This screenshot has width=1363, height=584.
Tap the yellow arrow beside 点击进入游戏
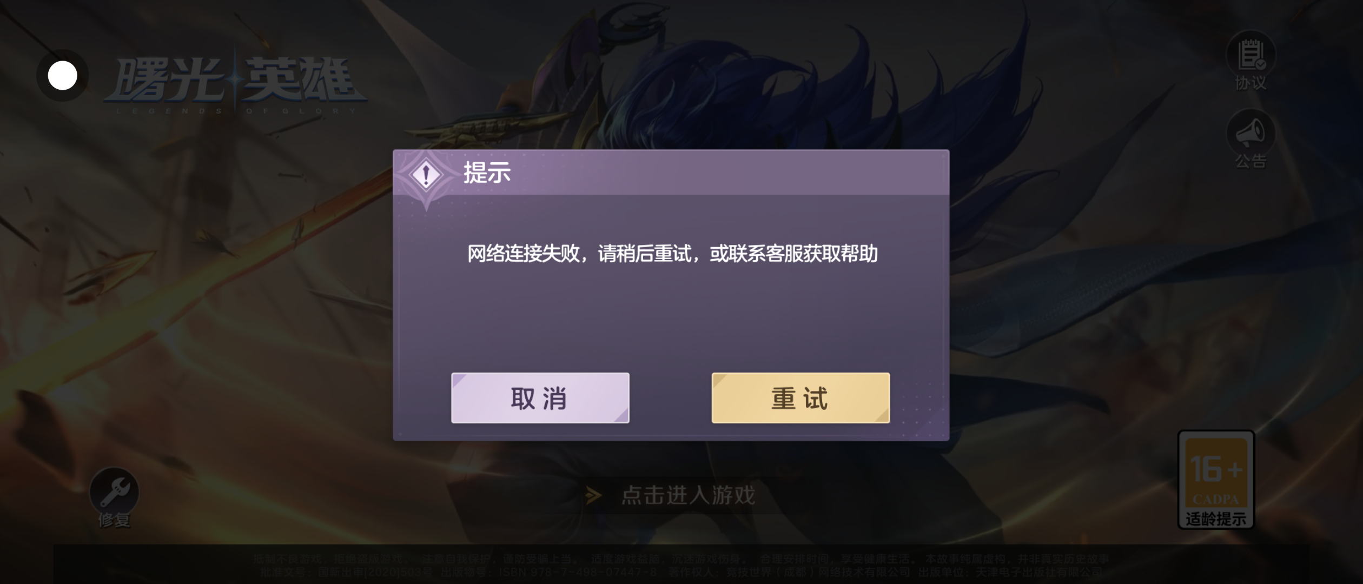593,495
